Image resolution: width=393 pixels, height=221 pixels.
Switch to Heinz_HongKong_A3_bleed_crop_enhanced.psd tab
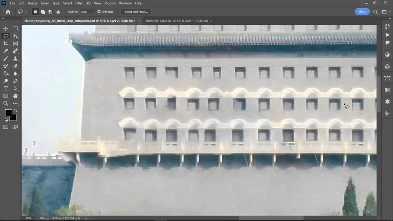(80, 21)
